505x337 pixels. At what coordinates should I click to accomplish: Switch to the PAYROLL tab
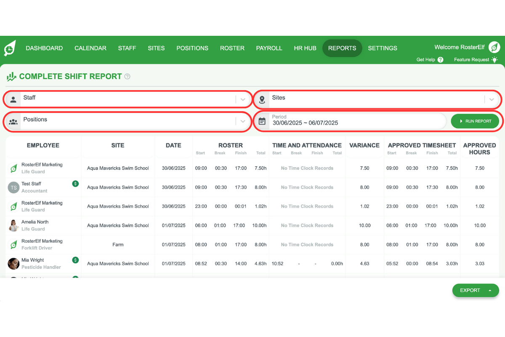point(269,48)
